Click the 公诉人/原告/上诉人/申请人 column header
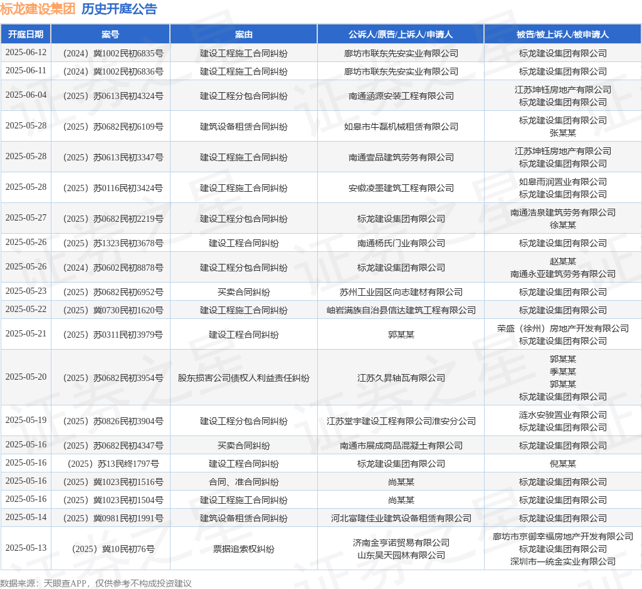Screen dimensions: 642x589 (x=401, y=34)
